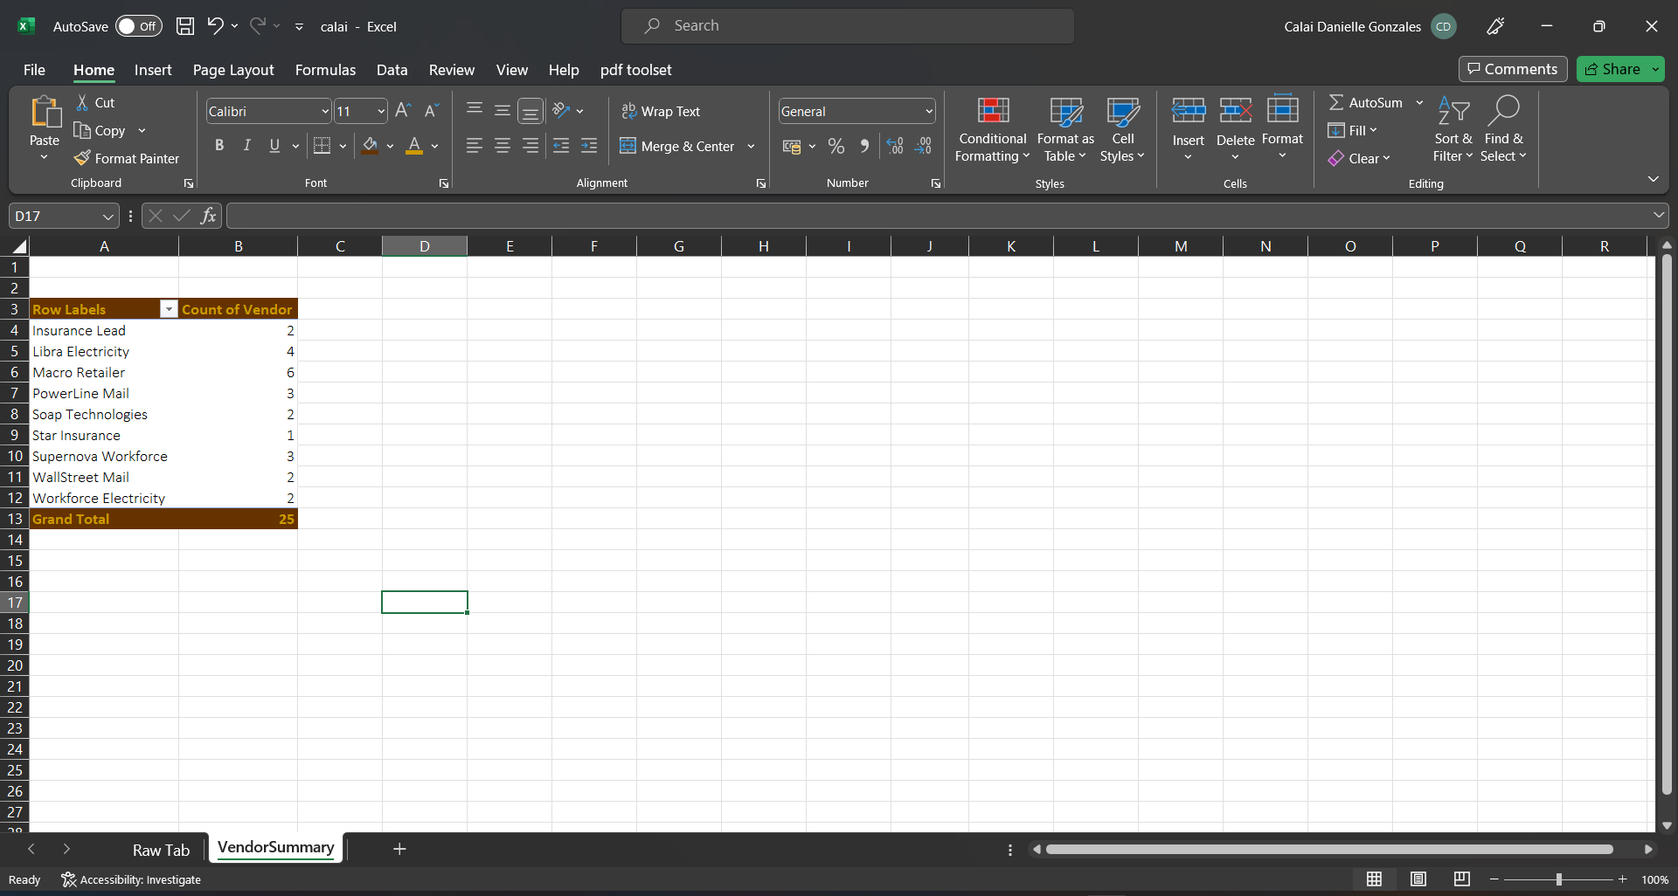The image size is (1678, 896).
Task: Click the Align Left icon
Action: point(475,146)
